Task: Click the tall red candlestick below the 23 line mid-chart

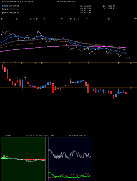Action: tap(53, 88)
